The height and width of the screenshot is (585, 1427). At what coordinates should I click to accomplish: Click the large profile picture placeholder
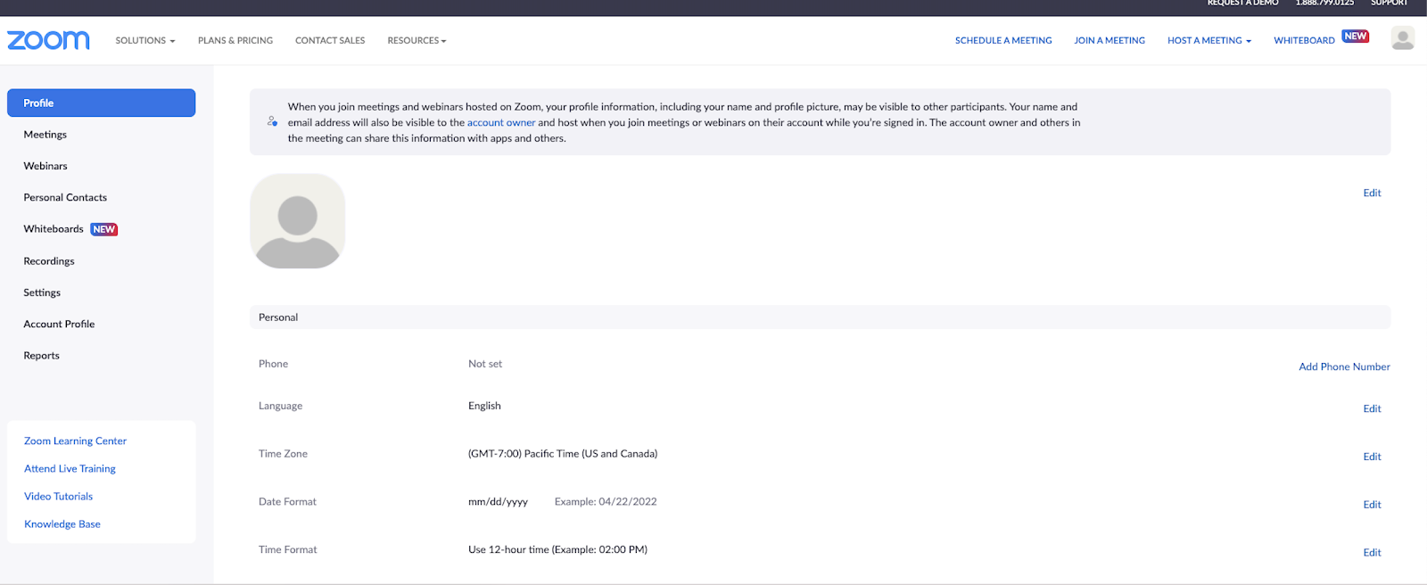298,221
